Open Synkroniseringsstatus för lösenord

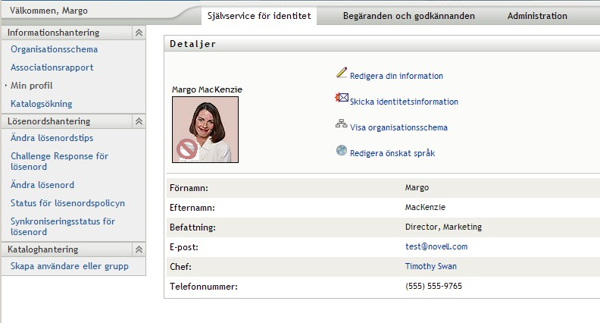click(x=63, y=227)
